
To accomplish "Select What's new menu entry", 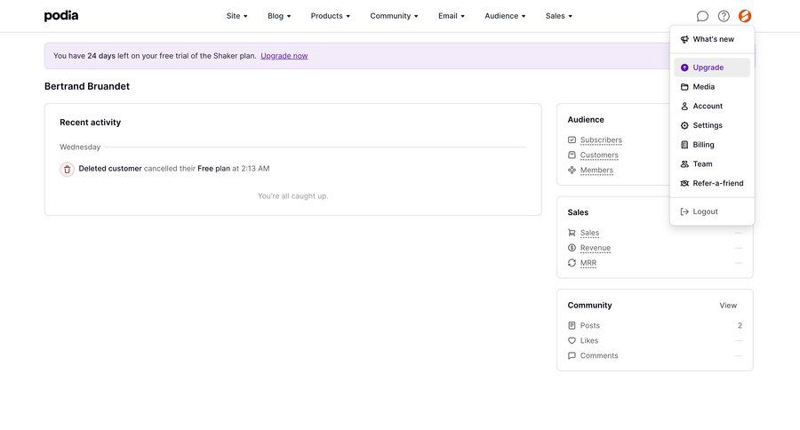I will pos(712,39).
